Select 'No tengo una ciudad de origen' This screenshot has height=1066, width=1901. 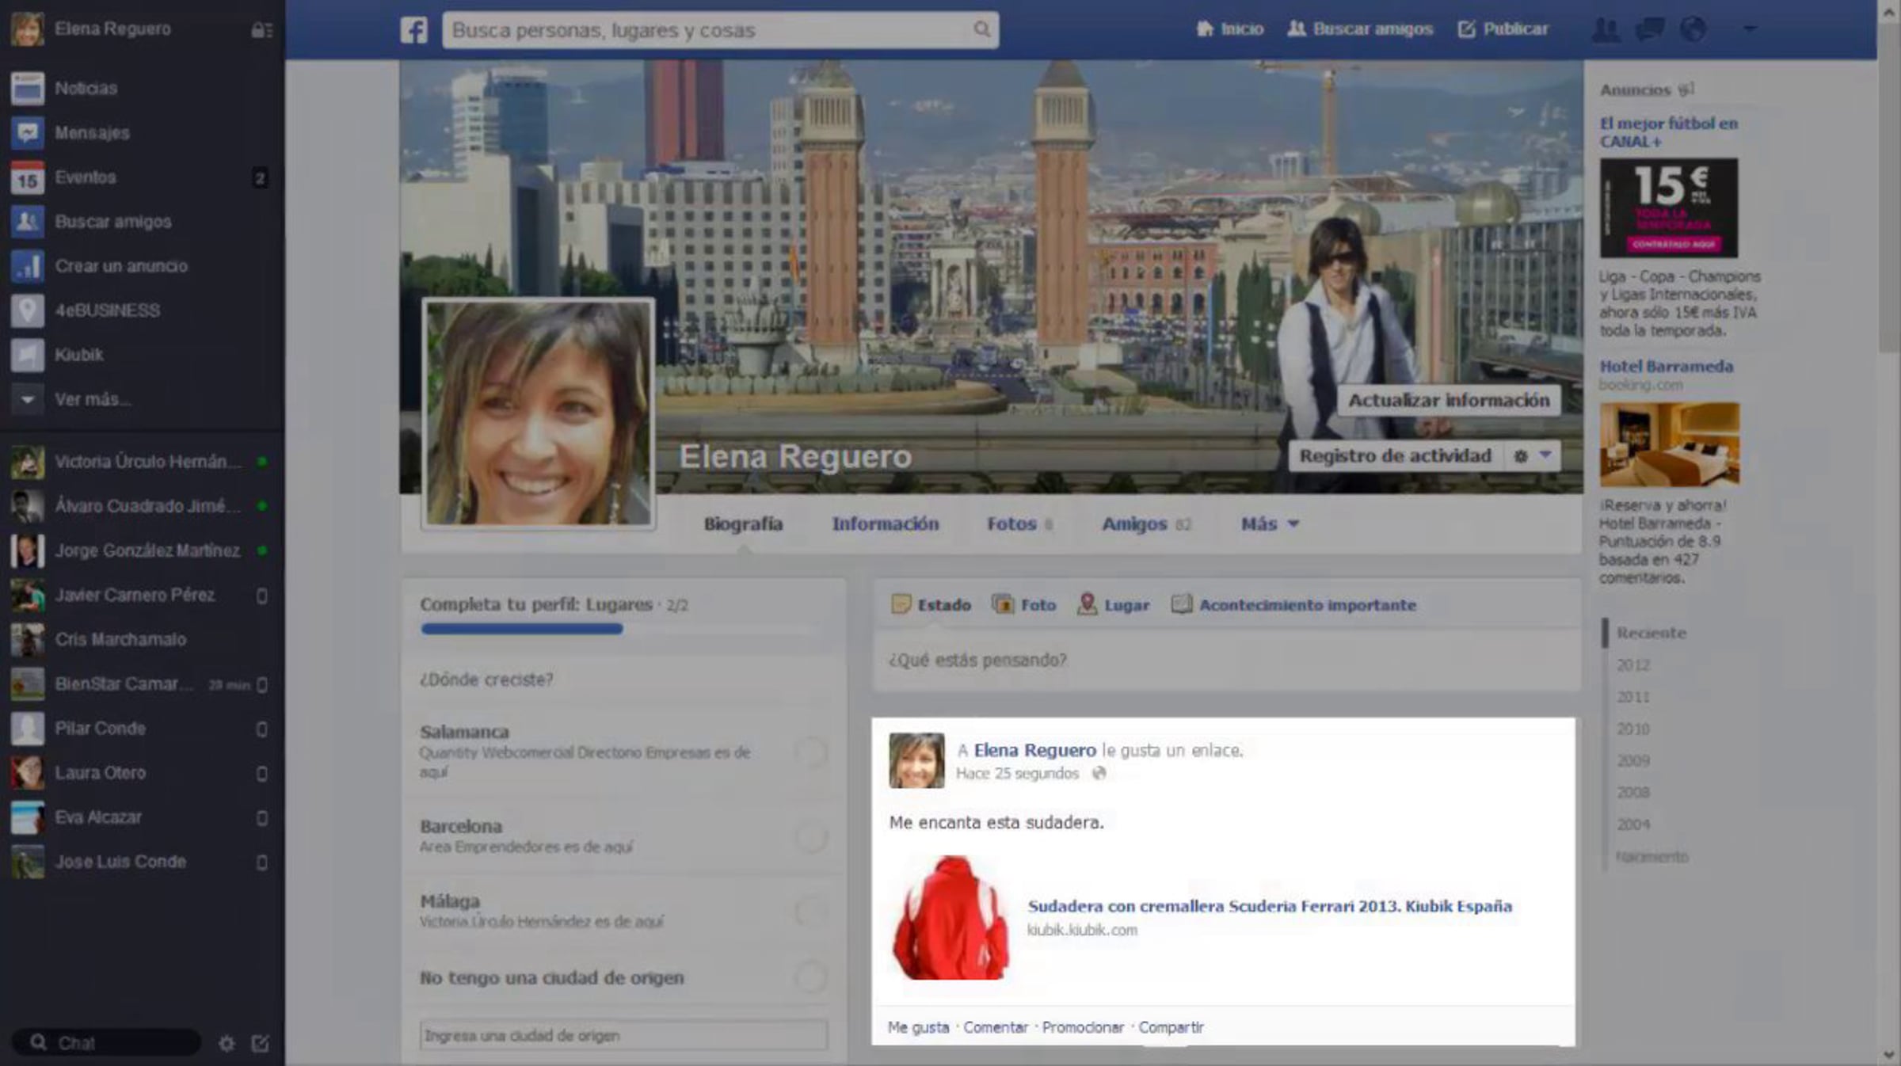811,977
